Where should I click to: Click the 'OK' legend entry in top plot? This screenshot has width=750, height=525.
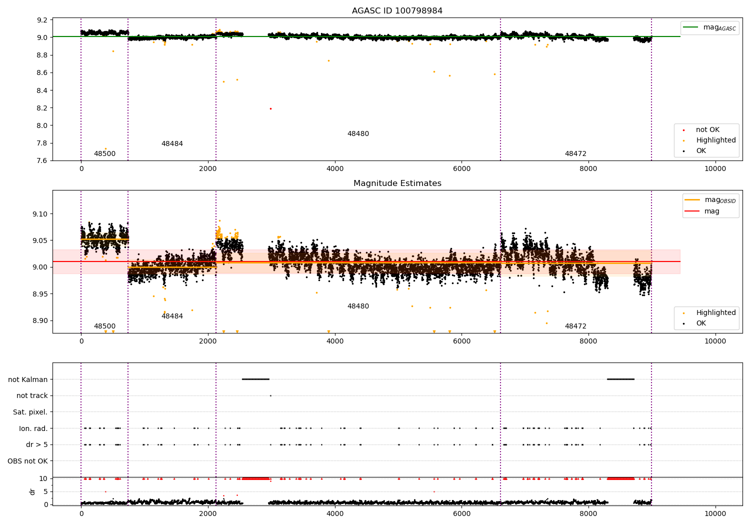coord(694,150)
